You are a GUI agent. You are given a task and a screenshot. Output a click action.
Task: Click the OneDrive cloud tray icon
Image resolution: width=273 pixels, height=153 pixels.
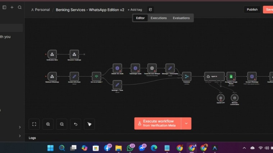(x=252, y=148)
